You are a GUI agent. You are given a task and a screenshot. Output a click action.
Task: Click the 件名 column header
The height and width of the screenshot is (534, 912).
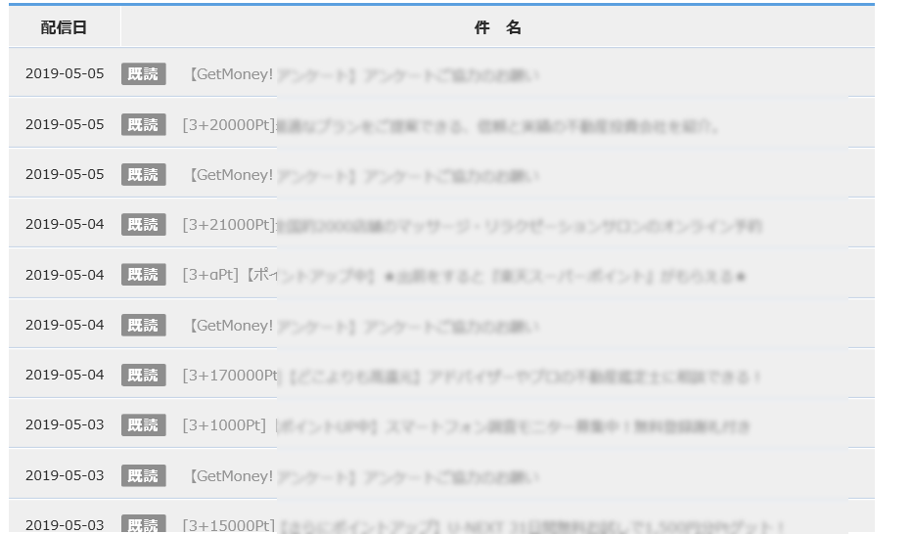point(497,27)
